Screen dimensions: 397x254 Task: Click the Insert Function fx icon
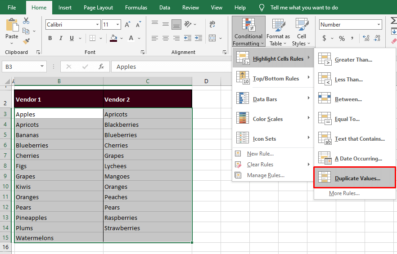point(101,67)
